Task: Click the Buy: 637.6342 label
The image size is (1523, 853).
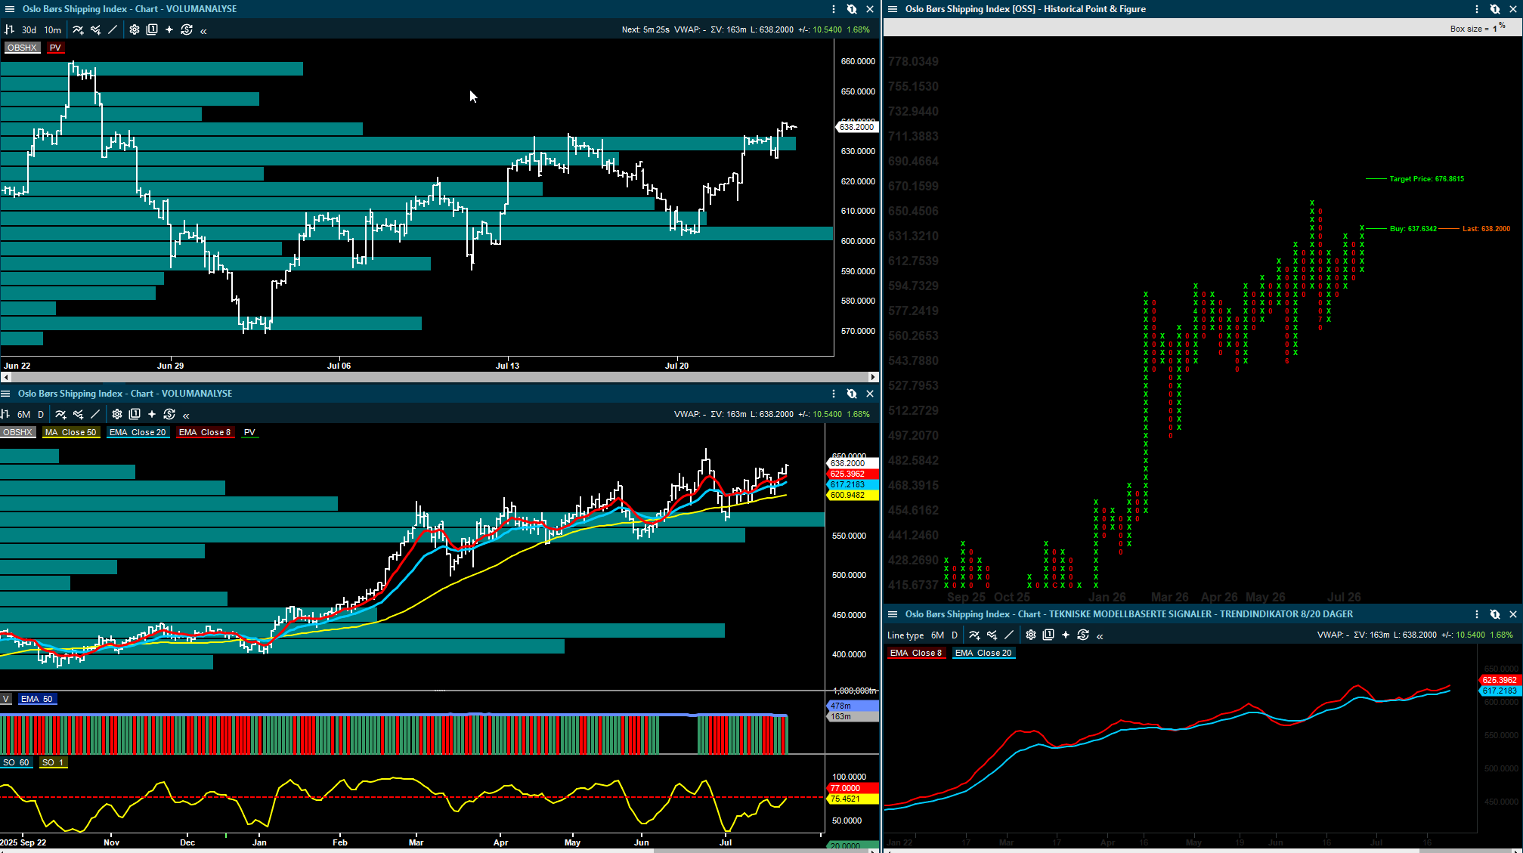Action: 1413,229
